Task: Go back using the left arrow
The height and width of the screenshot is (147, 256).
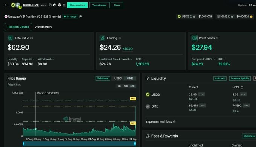Action: click(x=6, y=5)
